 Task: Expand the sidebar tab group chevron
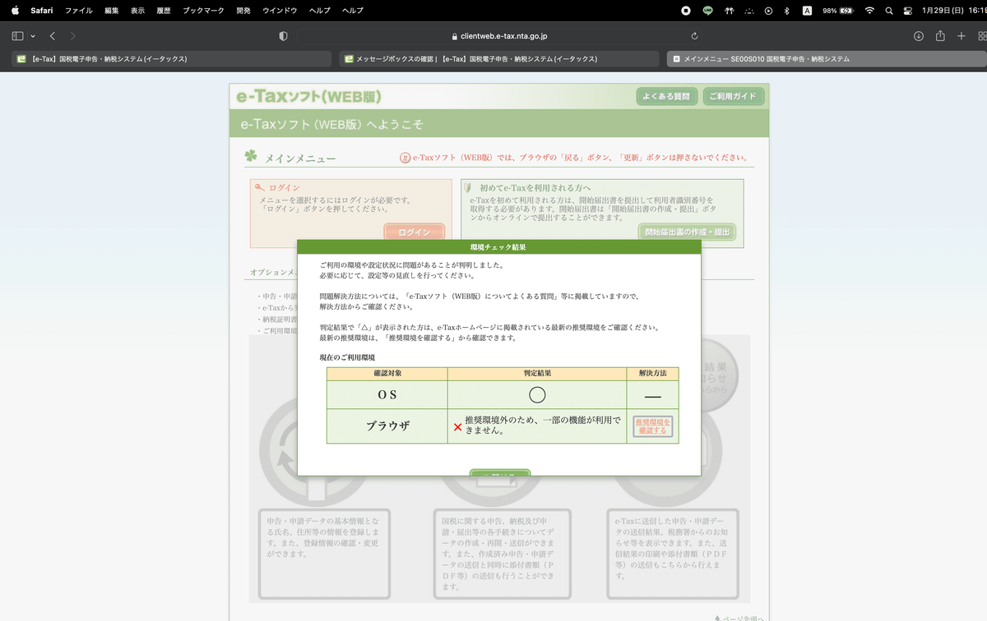click(x=33, y=36)
